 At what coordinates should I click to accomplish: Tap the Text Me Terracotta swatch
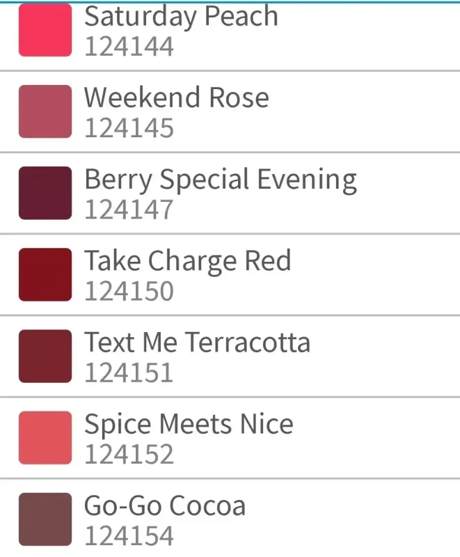click(x=45, y=356)
